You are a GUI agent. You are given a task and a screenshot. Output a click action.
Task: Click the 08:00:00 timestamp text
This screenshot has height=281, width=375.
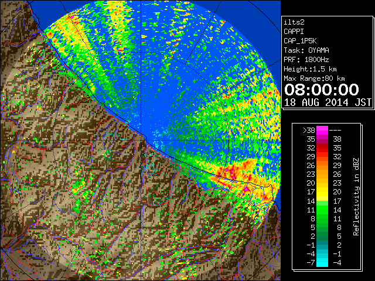[322, 90]
